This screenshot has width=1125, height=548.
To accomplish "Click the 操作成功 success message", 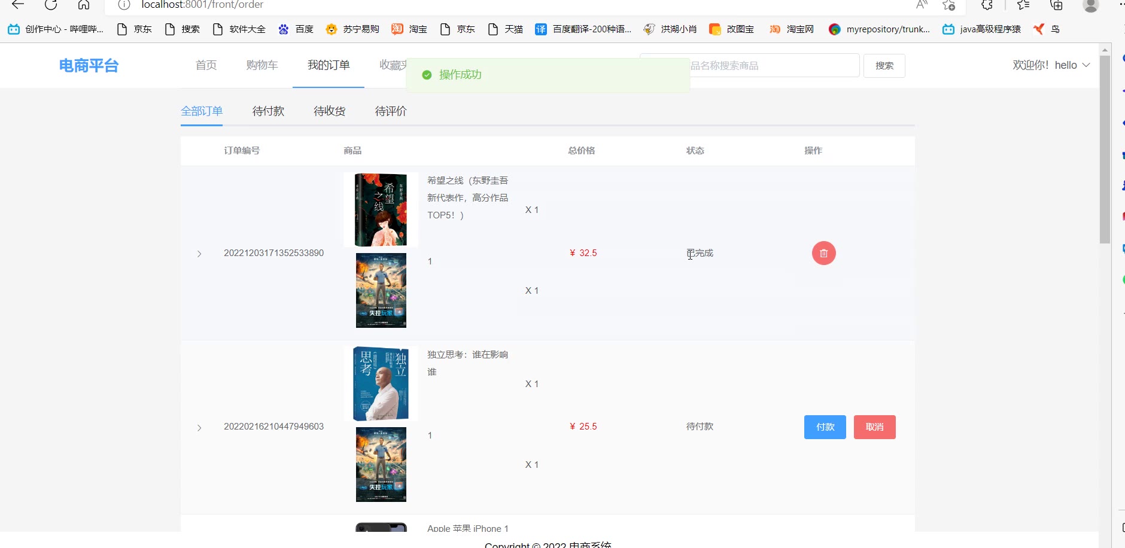I will (x=548, y=75).
